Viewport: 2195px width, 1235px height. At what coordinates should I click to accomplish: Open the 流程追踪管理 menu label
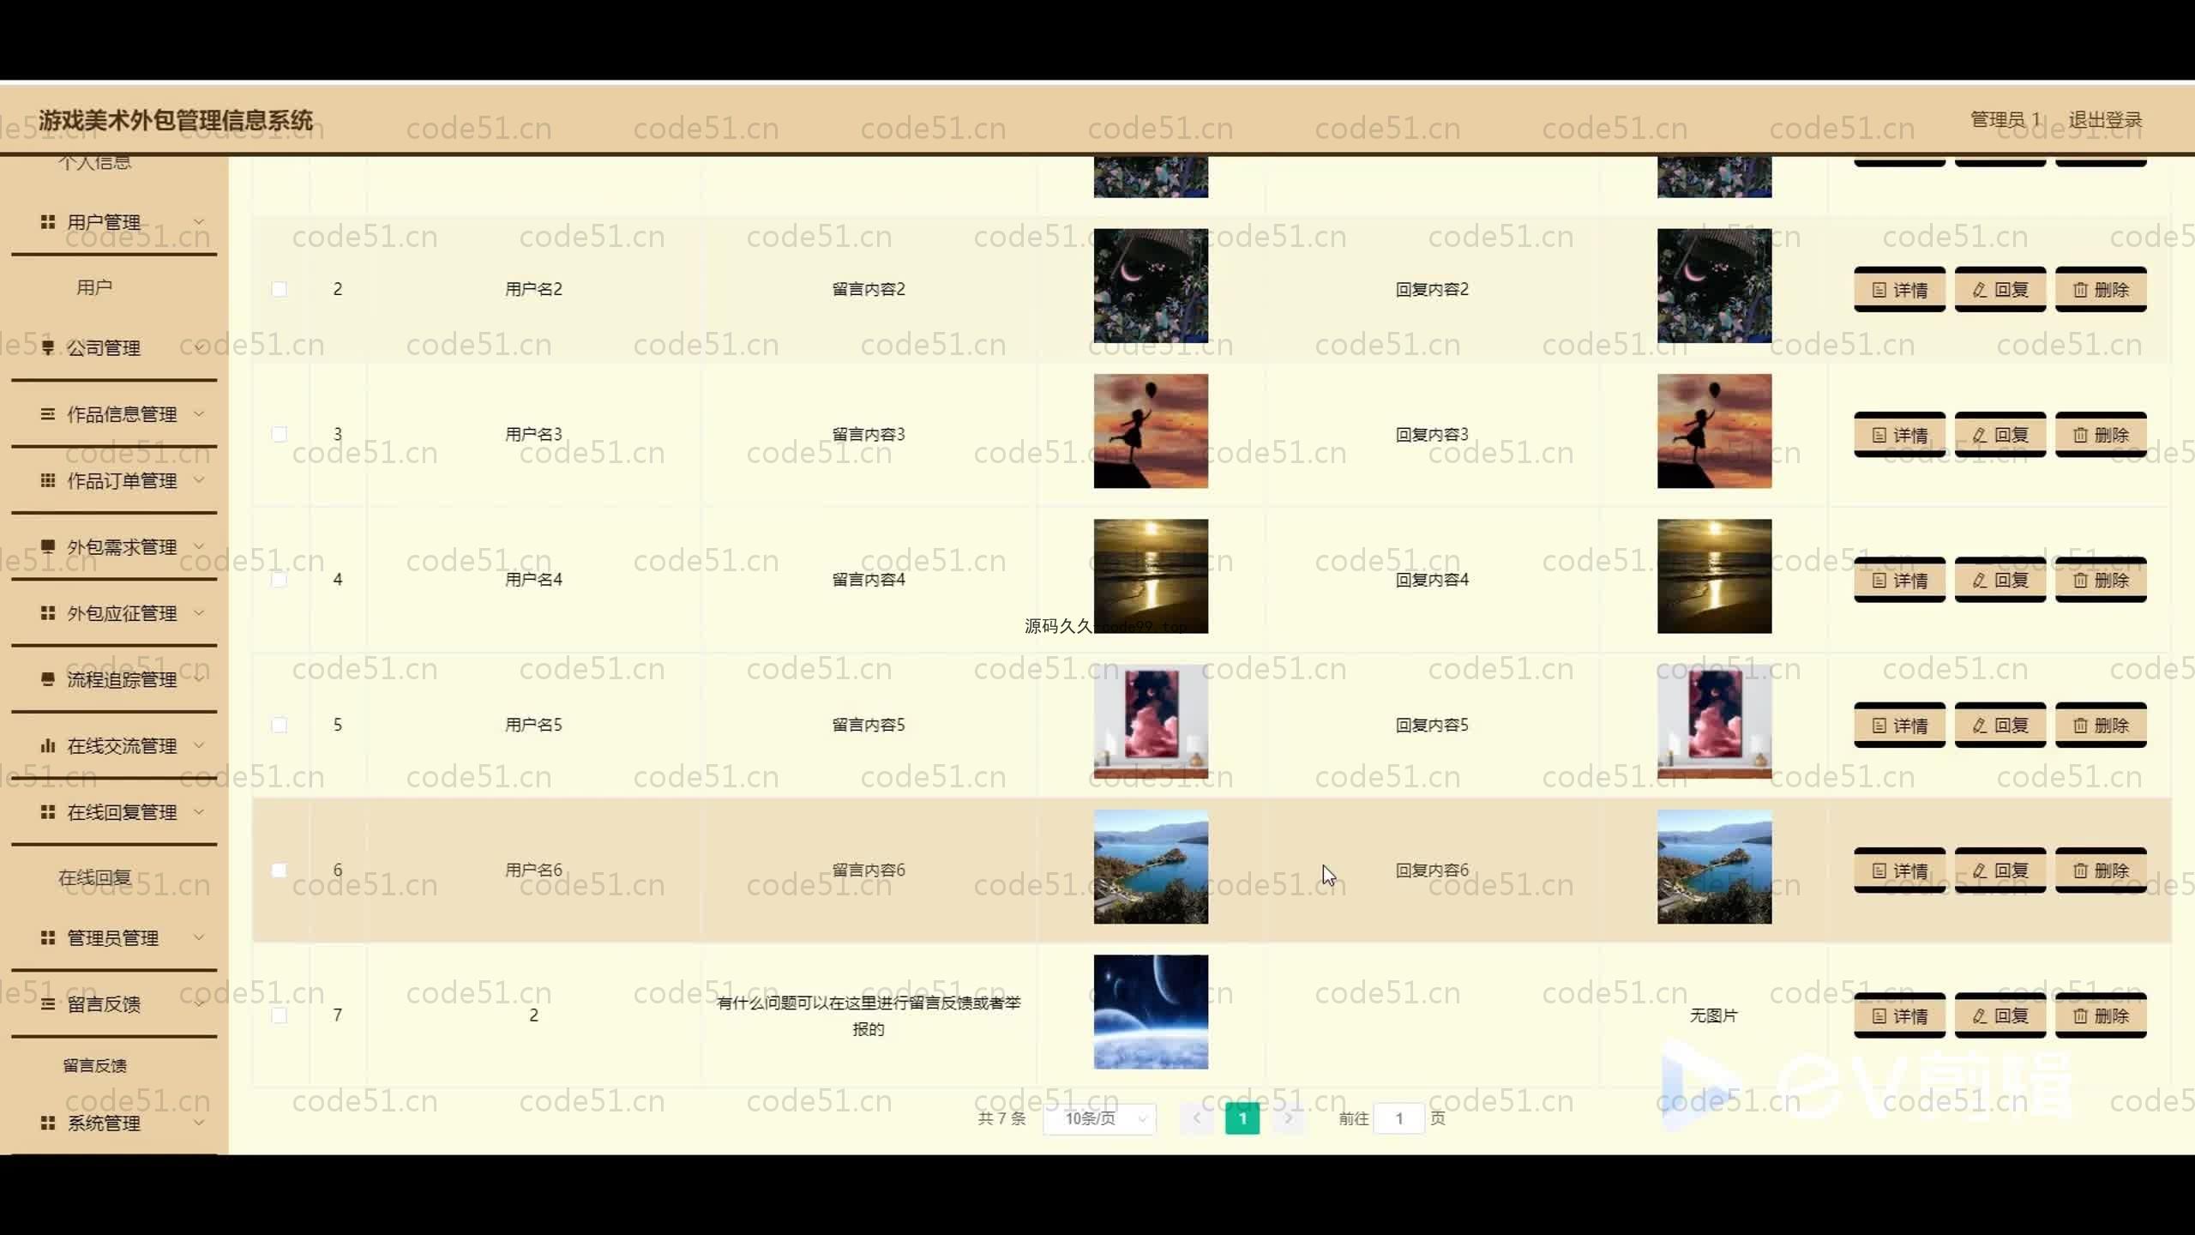pyautogui.click(x=122, y=679)
